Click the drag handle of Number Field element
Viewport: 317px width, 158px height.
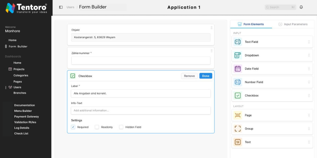click(309, 82)
